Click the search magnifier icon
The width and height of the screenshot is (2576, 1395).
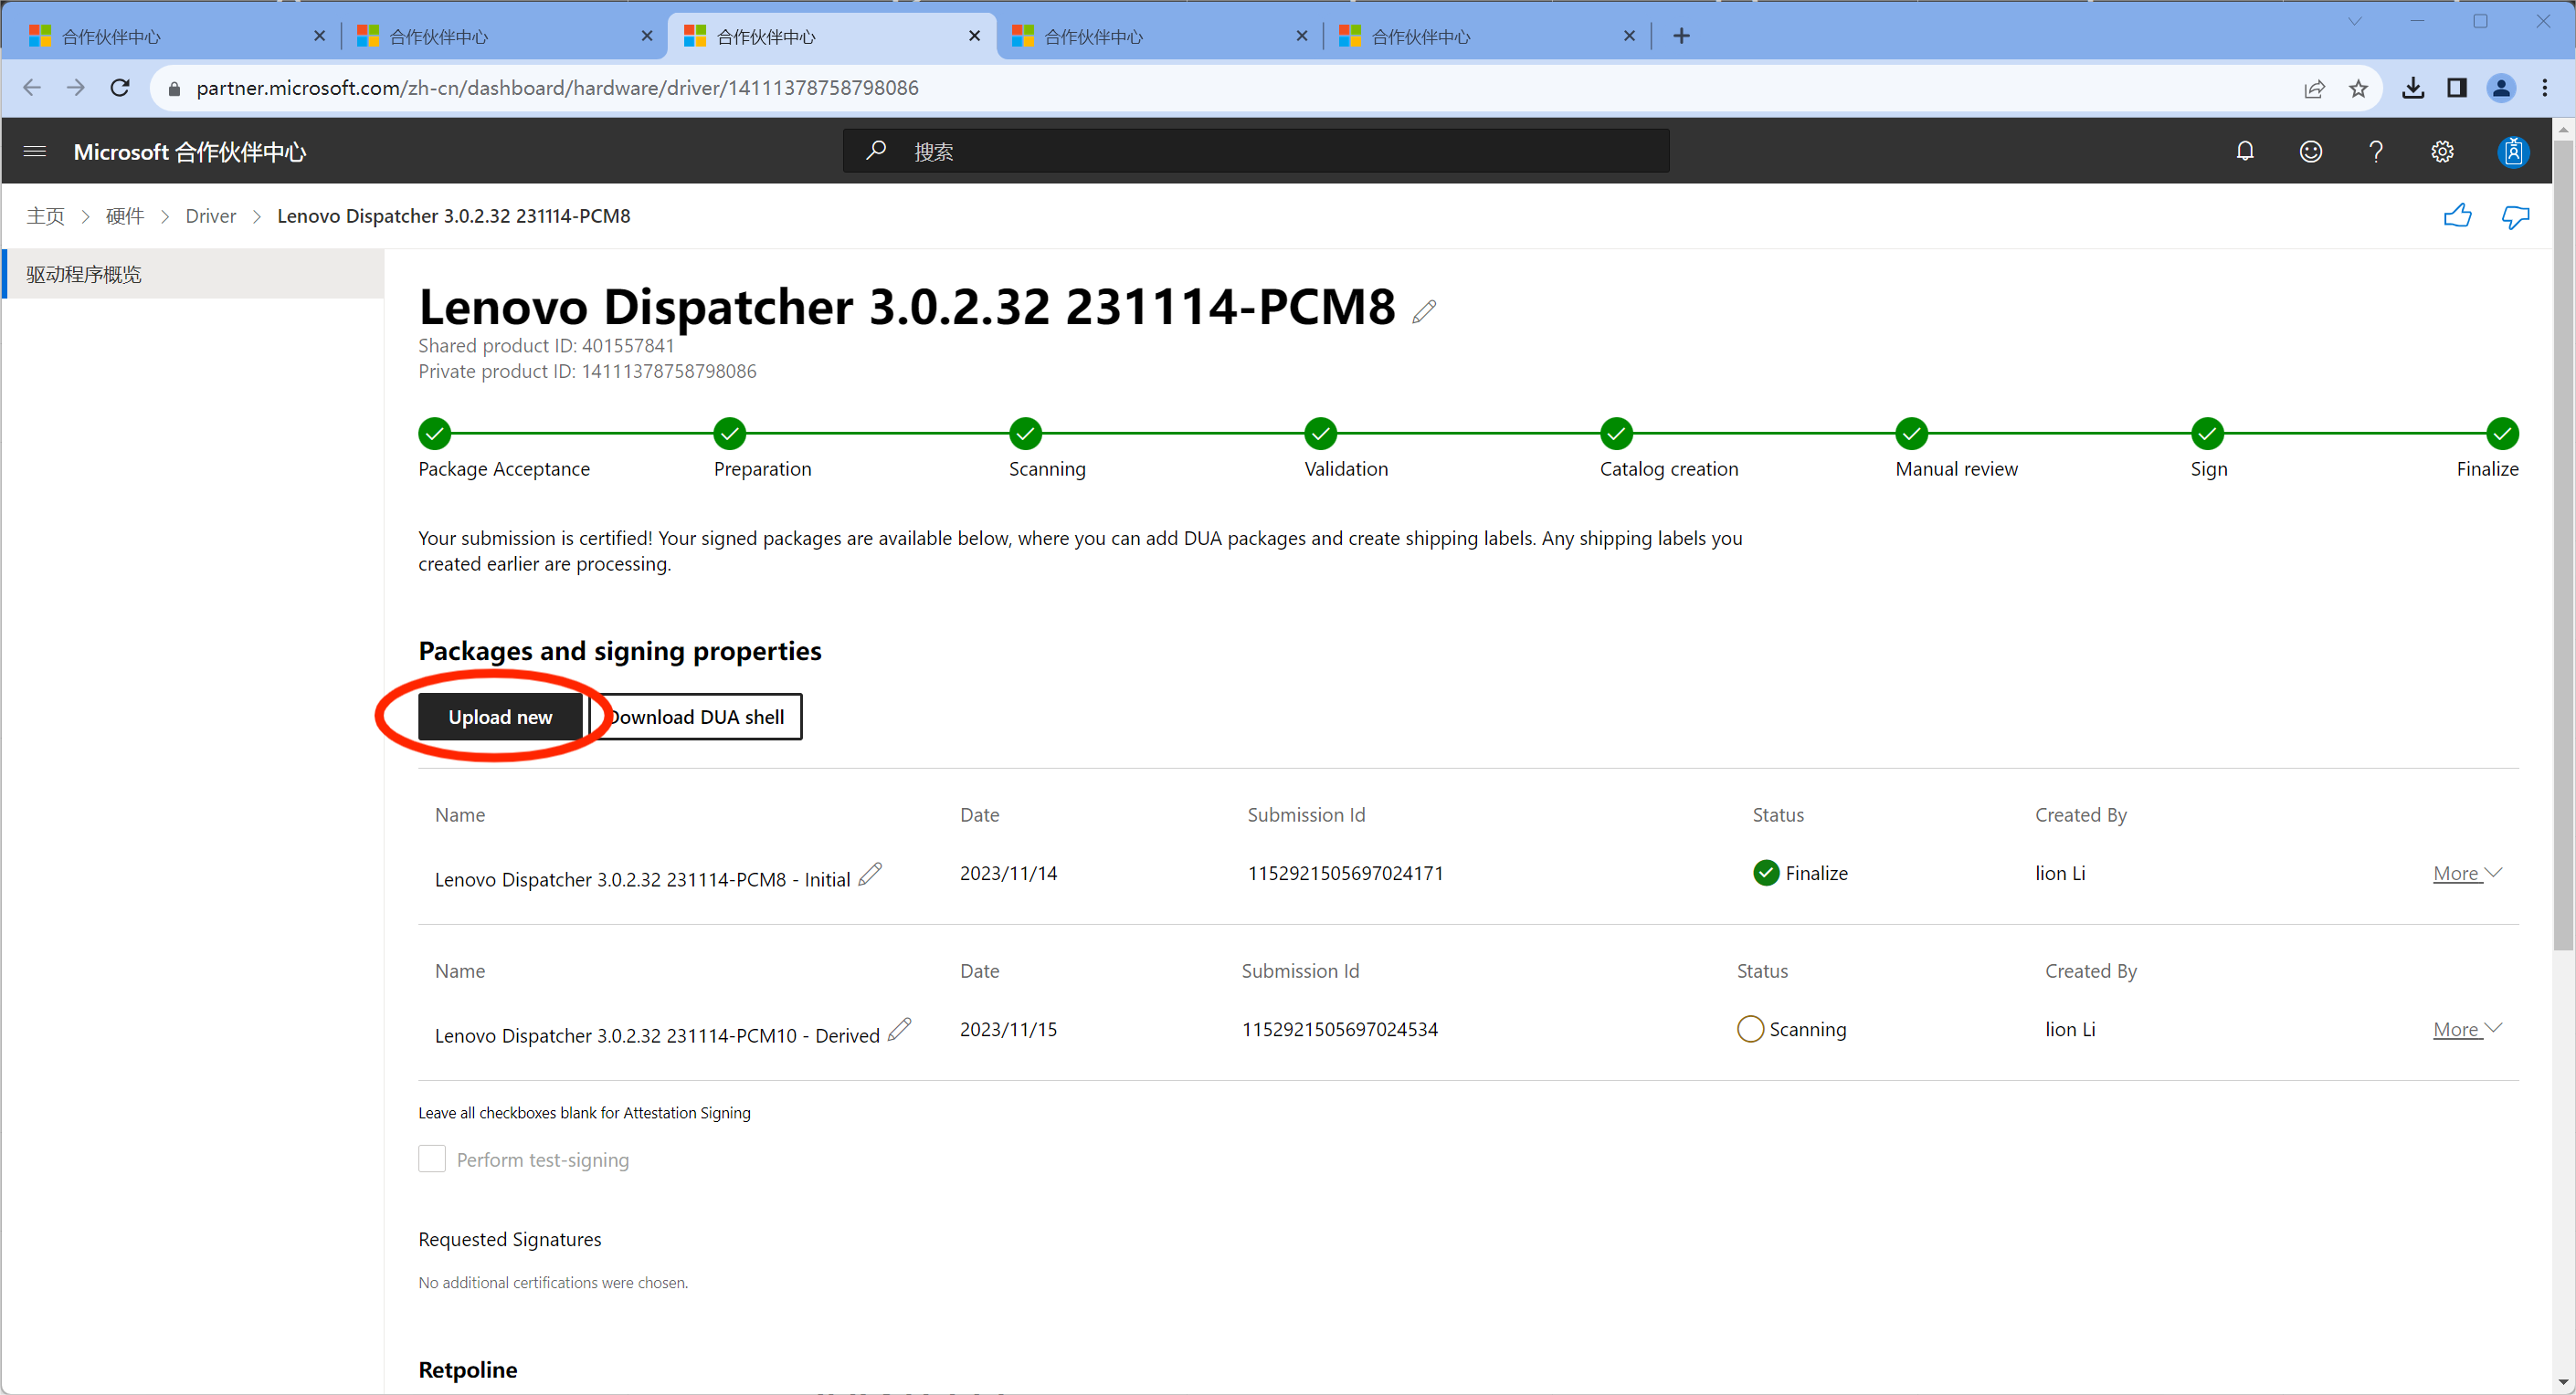876,151
